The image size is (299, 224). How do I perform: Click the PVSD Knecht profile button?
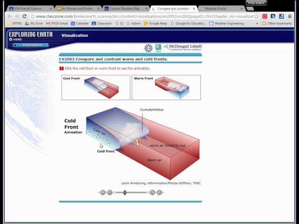point(256,3)
